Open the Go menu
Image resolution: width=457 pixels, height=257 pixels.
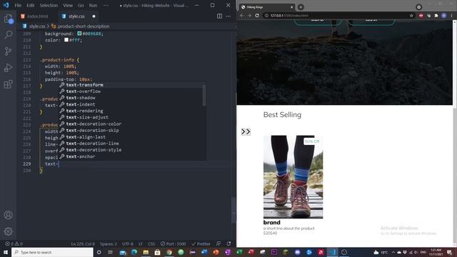coord(81,5)
